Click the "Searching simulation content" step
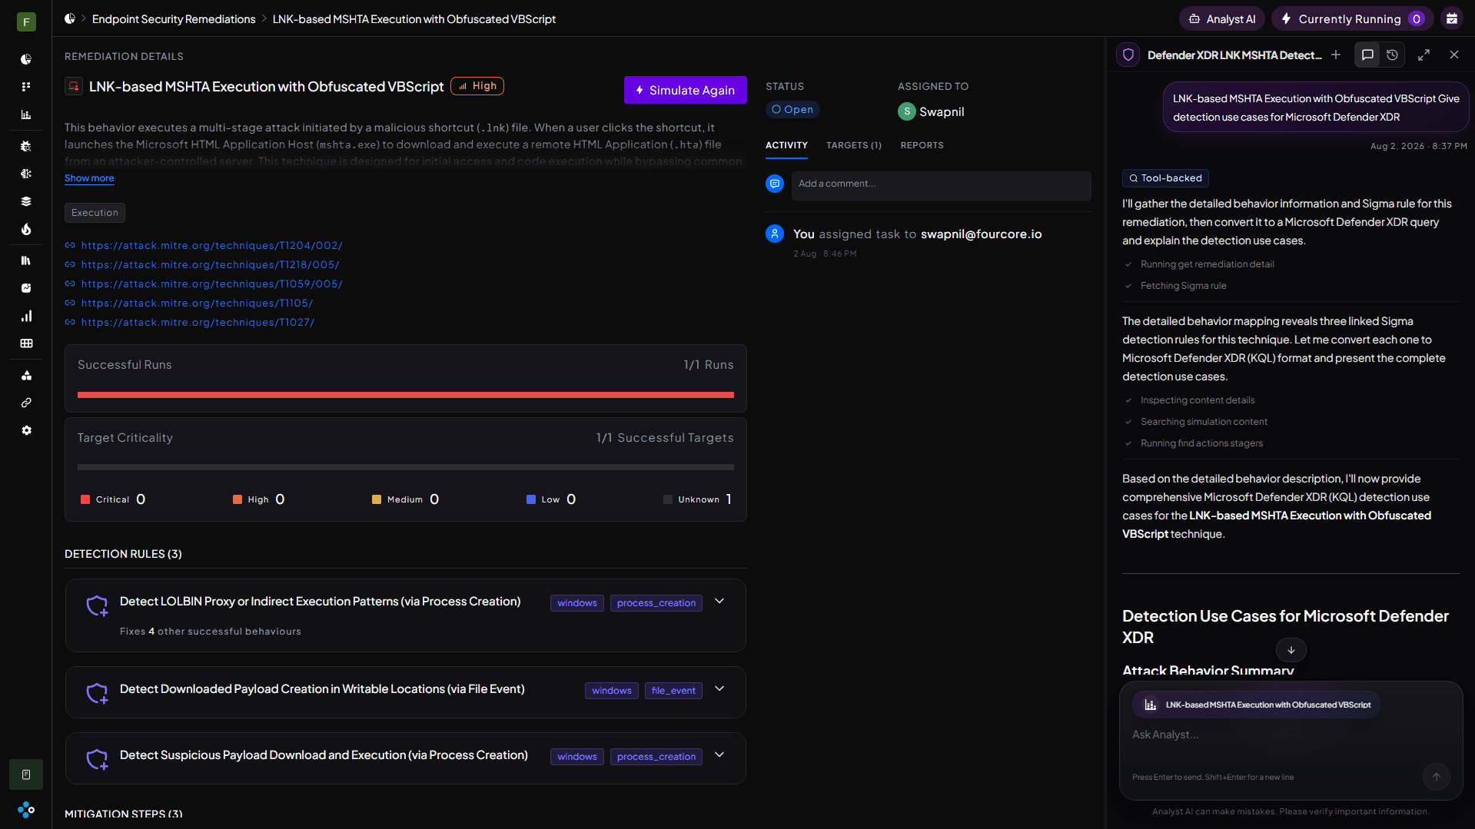This screenshot has width=1475, height=829. [x=1204, y=422]
